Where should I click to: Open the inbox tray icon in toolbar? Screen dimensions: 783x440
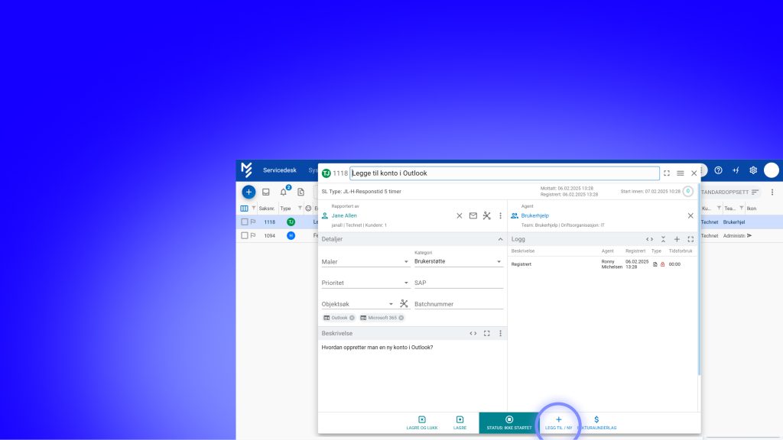(x=266, y=192)
